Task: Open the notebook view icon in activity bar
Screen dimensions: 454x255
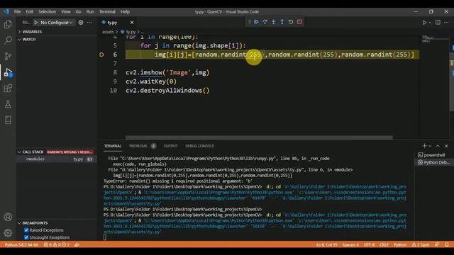Action: point(8,120)
